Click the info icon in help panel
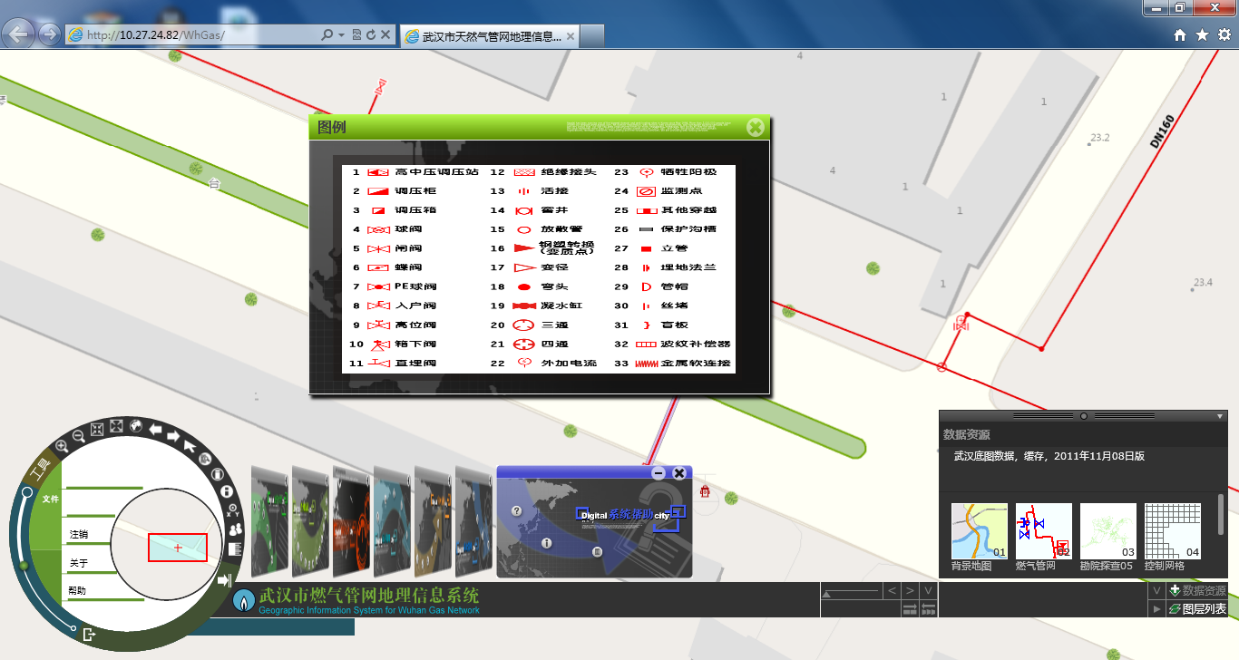1239x660 pixels. (547, 543)
